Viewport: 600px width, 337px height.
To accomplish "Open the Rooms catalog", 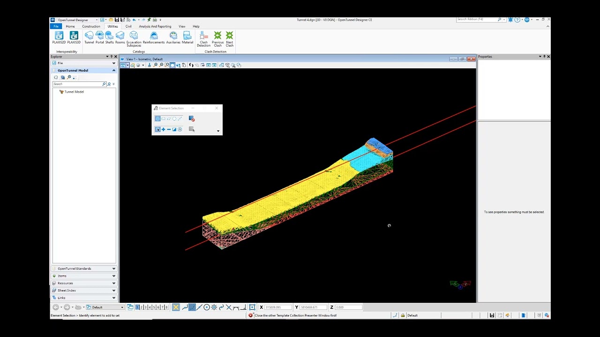I will [x=120, y=38].
